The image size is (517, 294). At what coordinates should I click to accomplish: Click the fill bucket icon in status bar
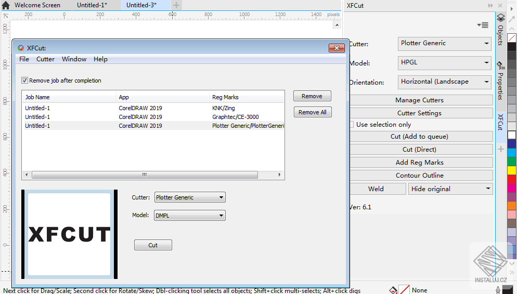(393, 290)
